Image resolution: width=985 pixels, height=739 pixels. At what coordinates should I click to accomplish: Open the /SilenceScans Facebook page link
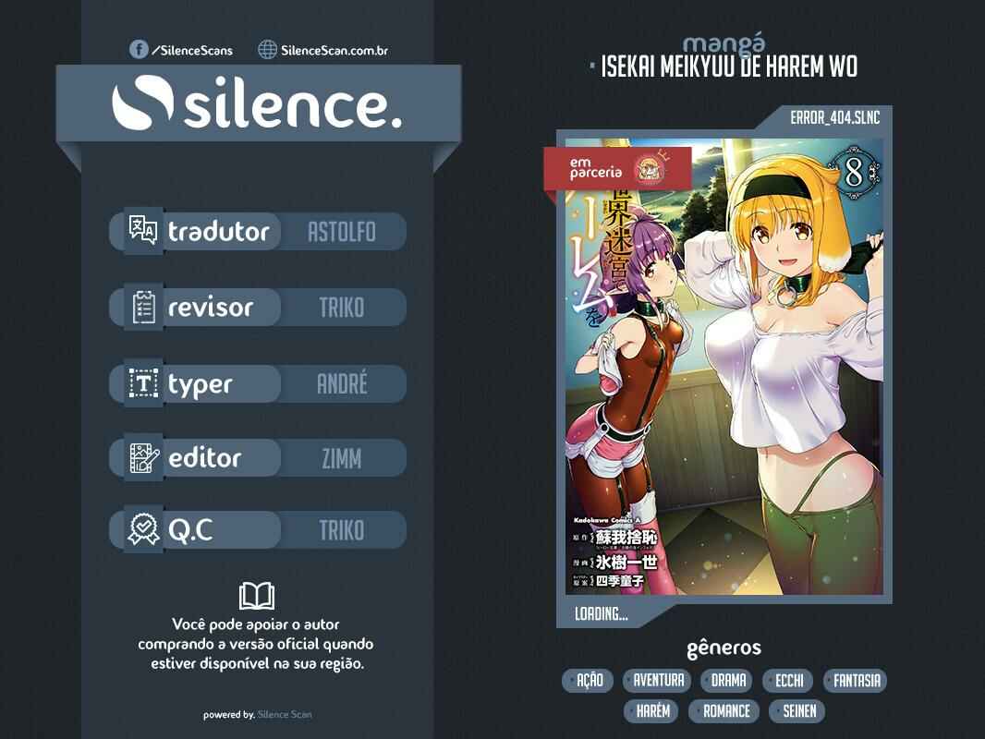pos(191,50)
